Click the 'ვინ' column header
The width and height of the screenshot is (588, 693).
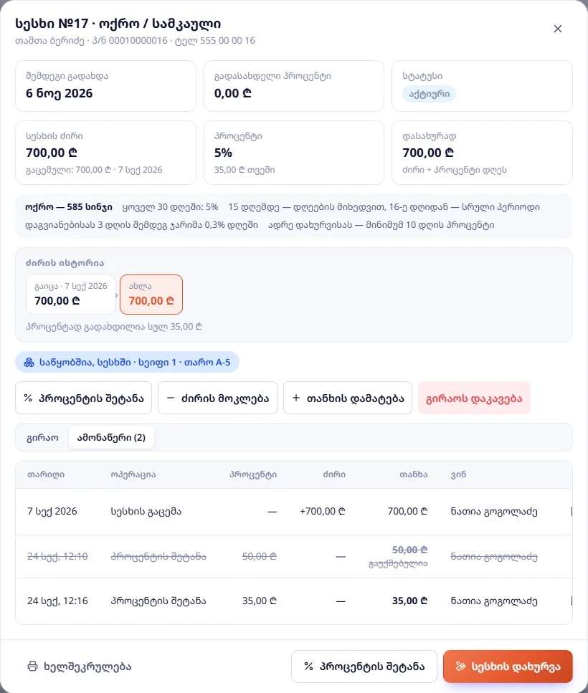coord(458,474)
